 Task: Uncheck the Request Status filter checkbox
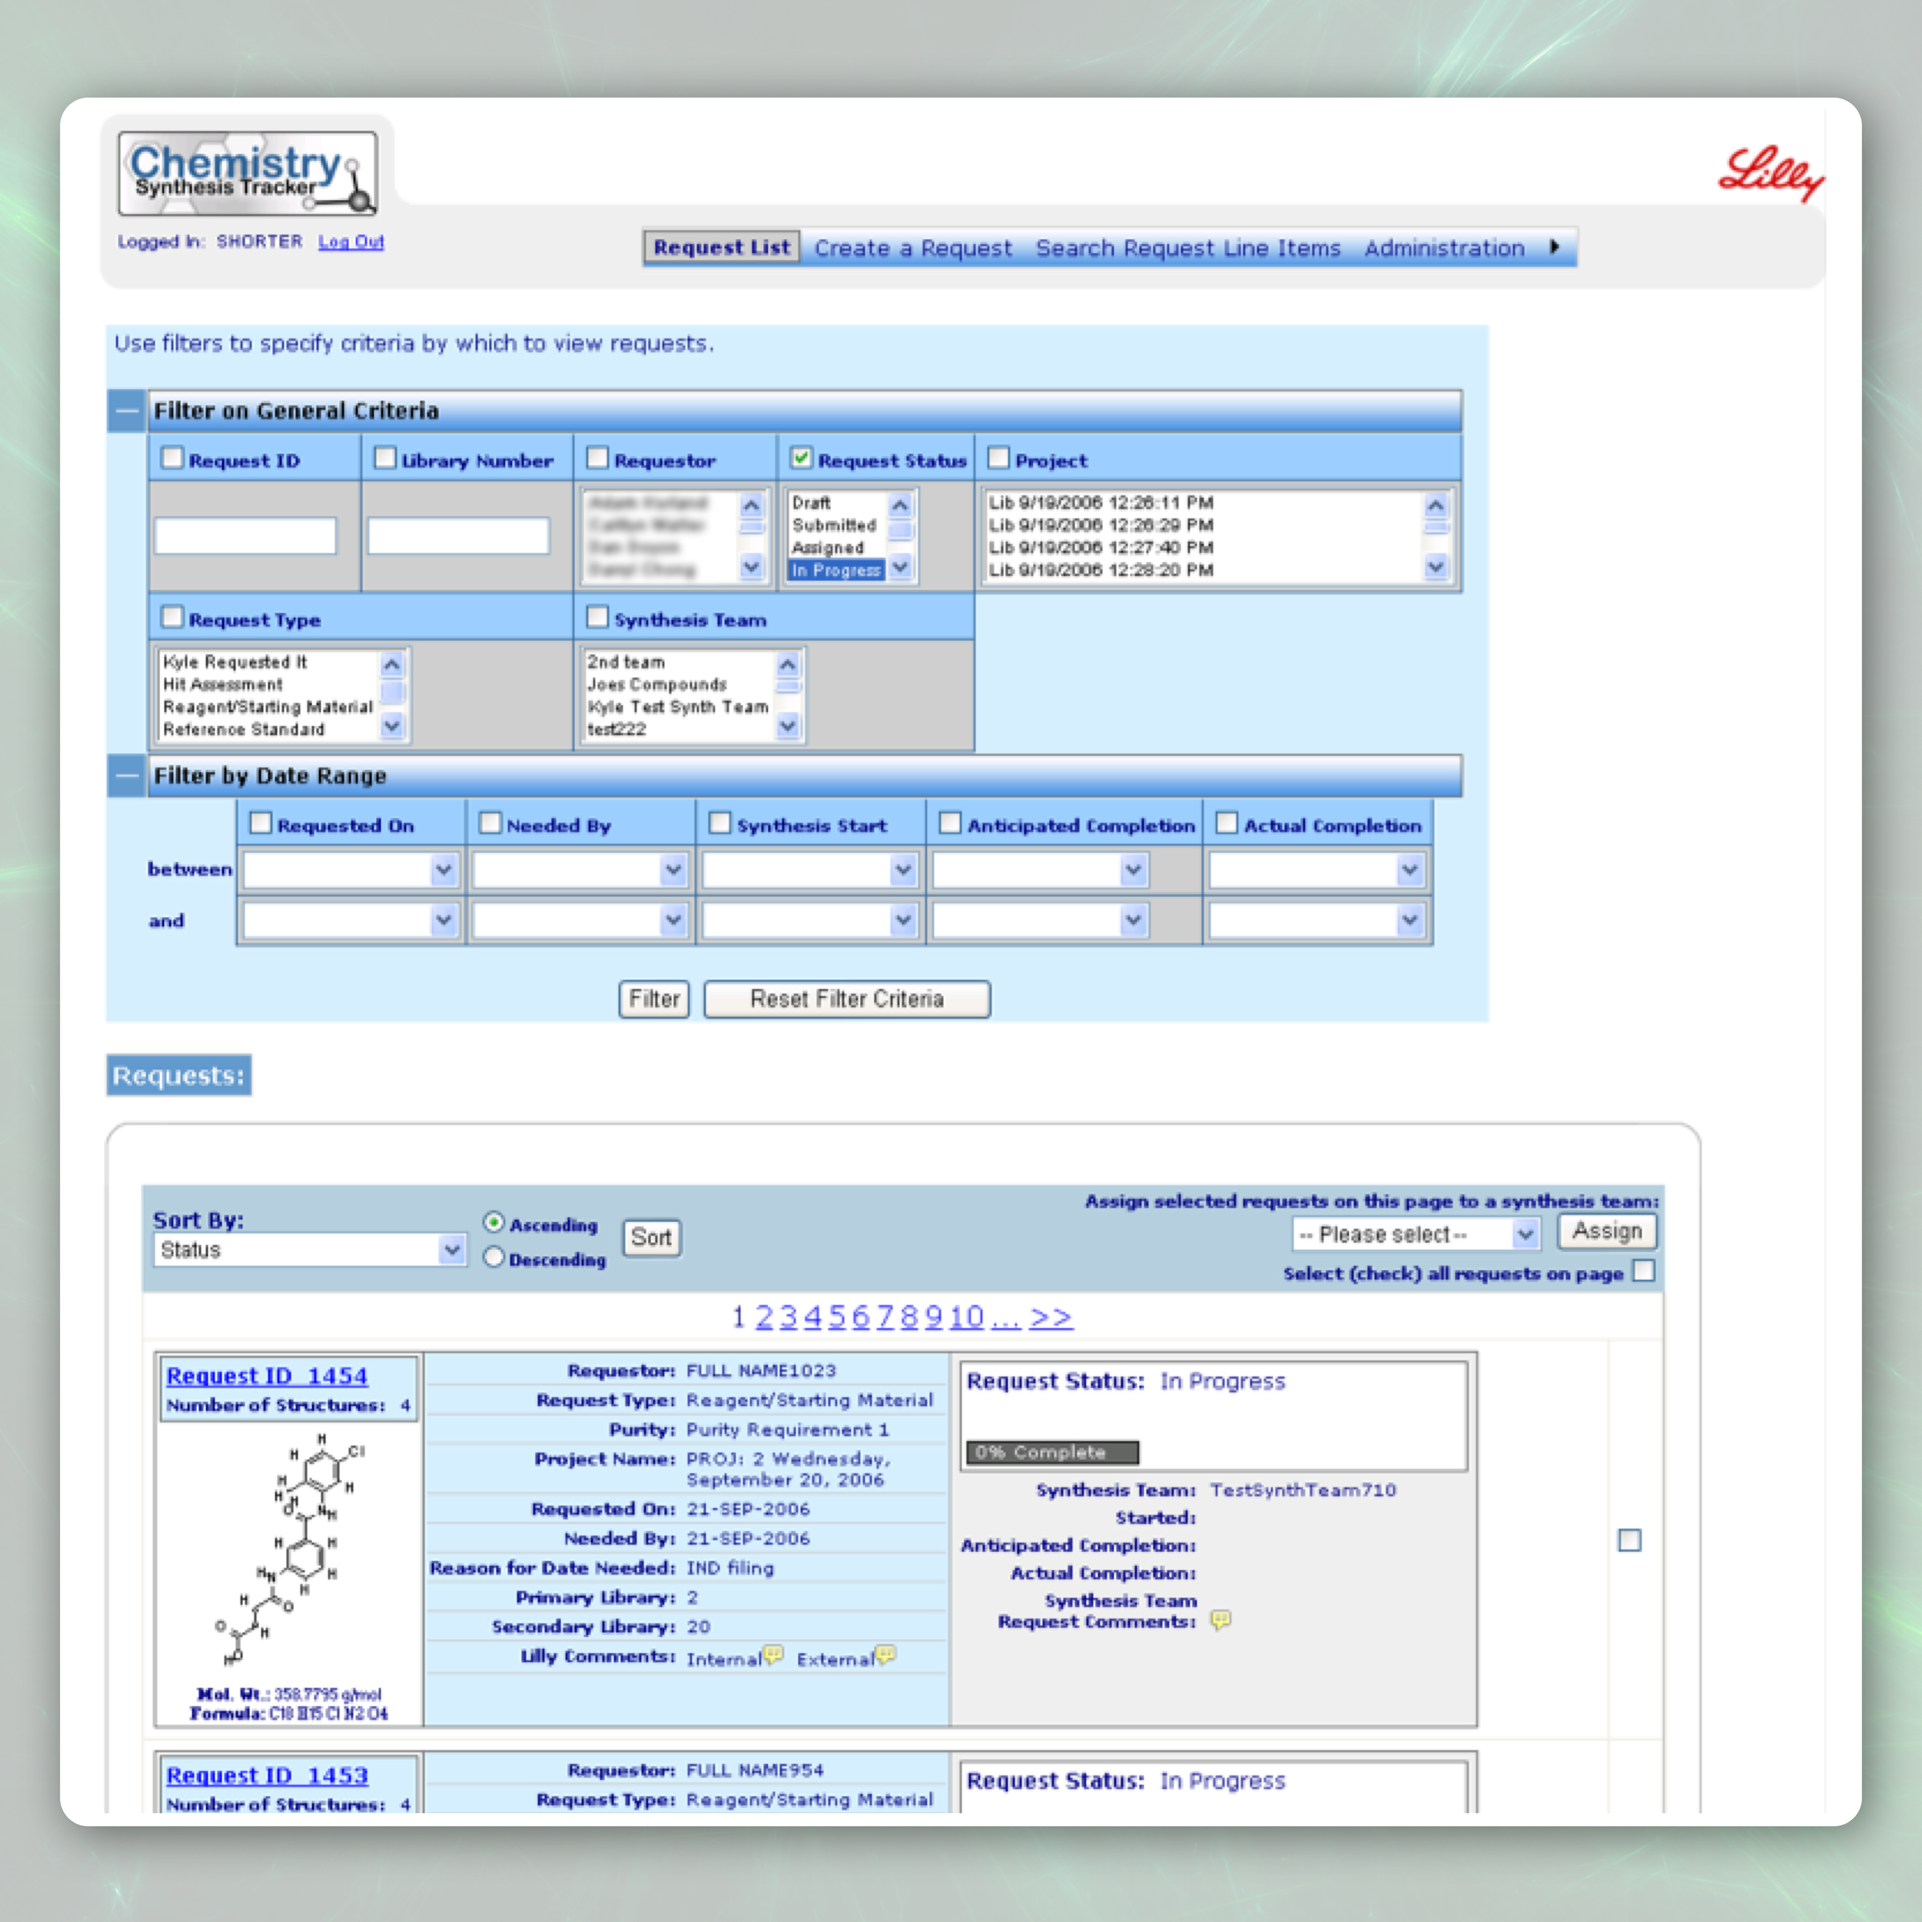801,458
